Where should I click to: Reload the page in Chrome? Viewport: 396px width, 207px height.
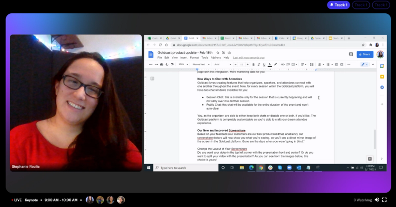(160, 45)
